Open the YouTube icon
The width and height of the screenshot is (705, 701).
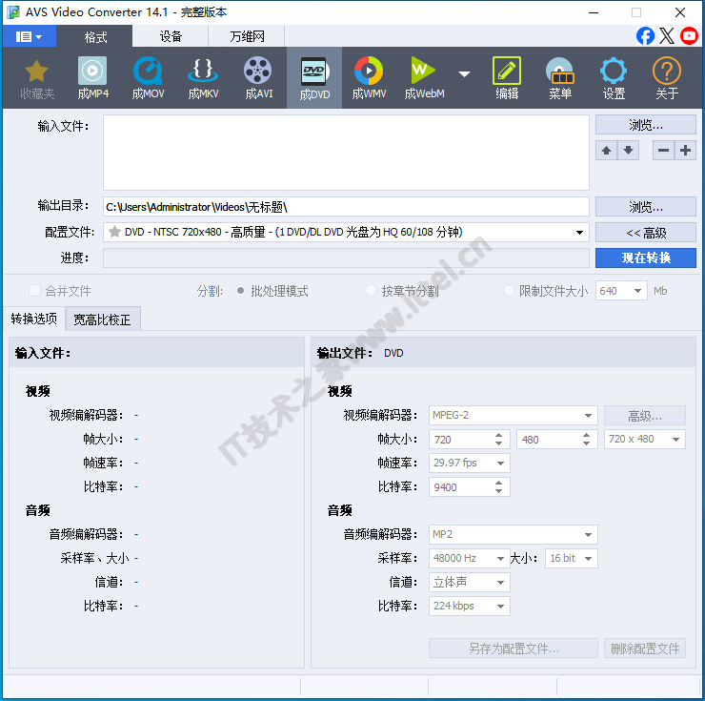click(x=689, y=36)
